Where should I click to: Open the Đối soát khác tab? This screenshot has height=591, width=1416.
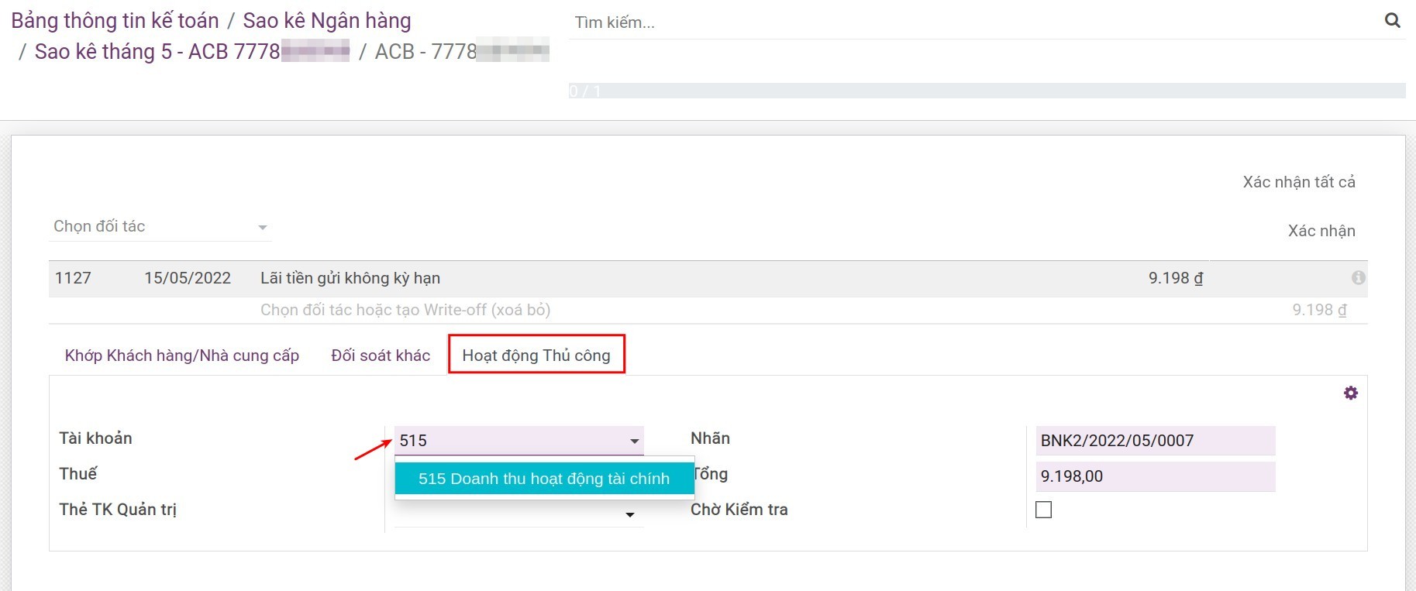point(380,356)
